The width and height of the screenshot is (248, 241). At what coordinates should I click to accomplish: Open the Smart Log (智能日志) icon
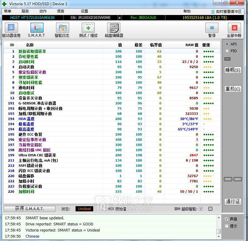click(62, 27)
